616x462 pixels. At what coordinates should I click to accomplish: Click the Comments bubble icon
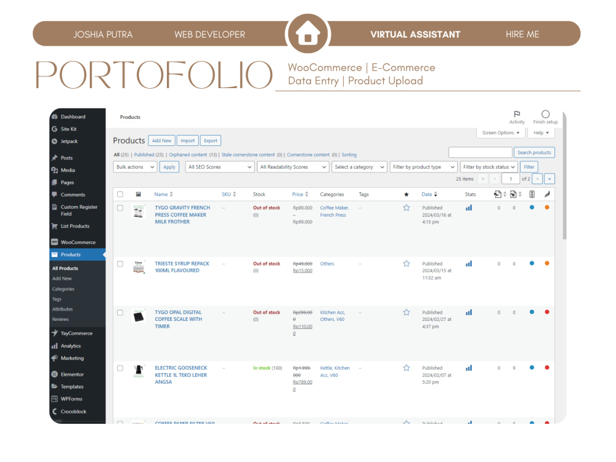55,194
